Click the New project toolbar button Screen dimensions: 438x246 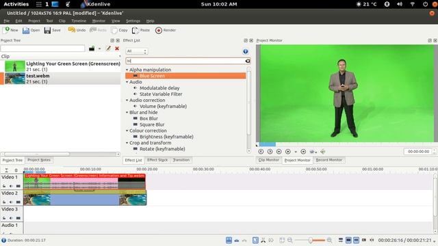point(10,30)
